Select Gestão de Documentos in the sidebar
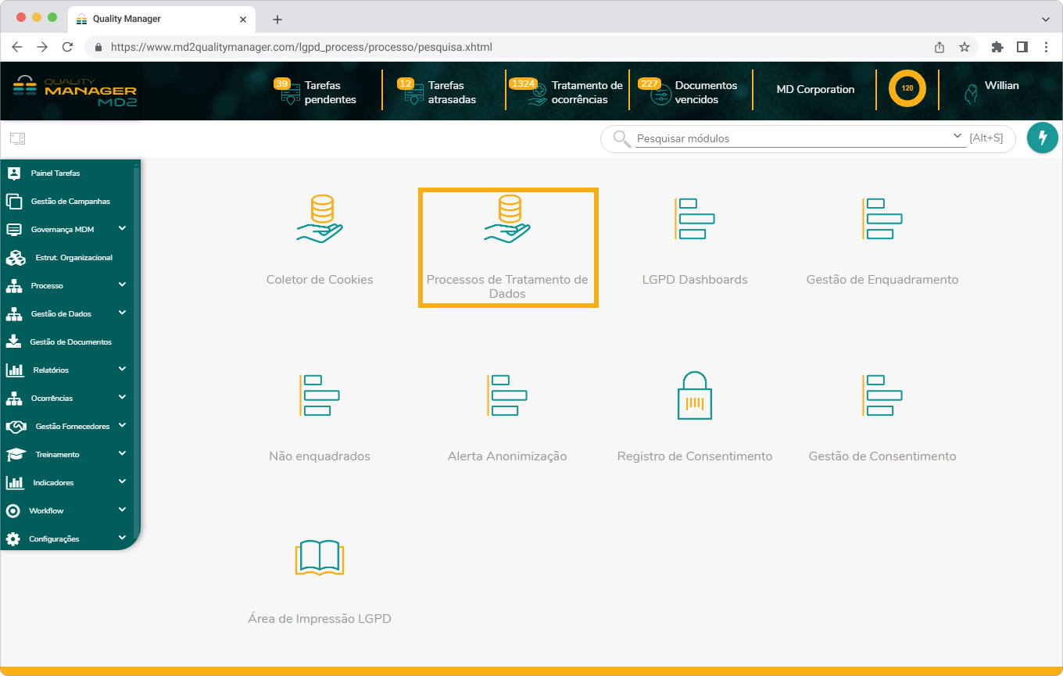This screenshot has height=676, width=1063. coord(70,342)
